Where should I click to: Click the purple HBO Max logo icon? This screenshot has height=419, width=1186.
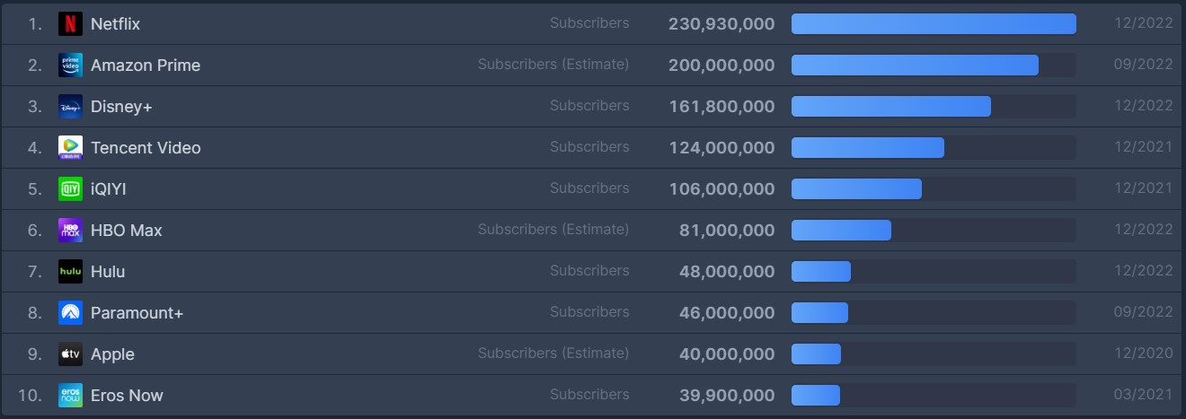(70, 231)
